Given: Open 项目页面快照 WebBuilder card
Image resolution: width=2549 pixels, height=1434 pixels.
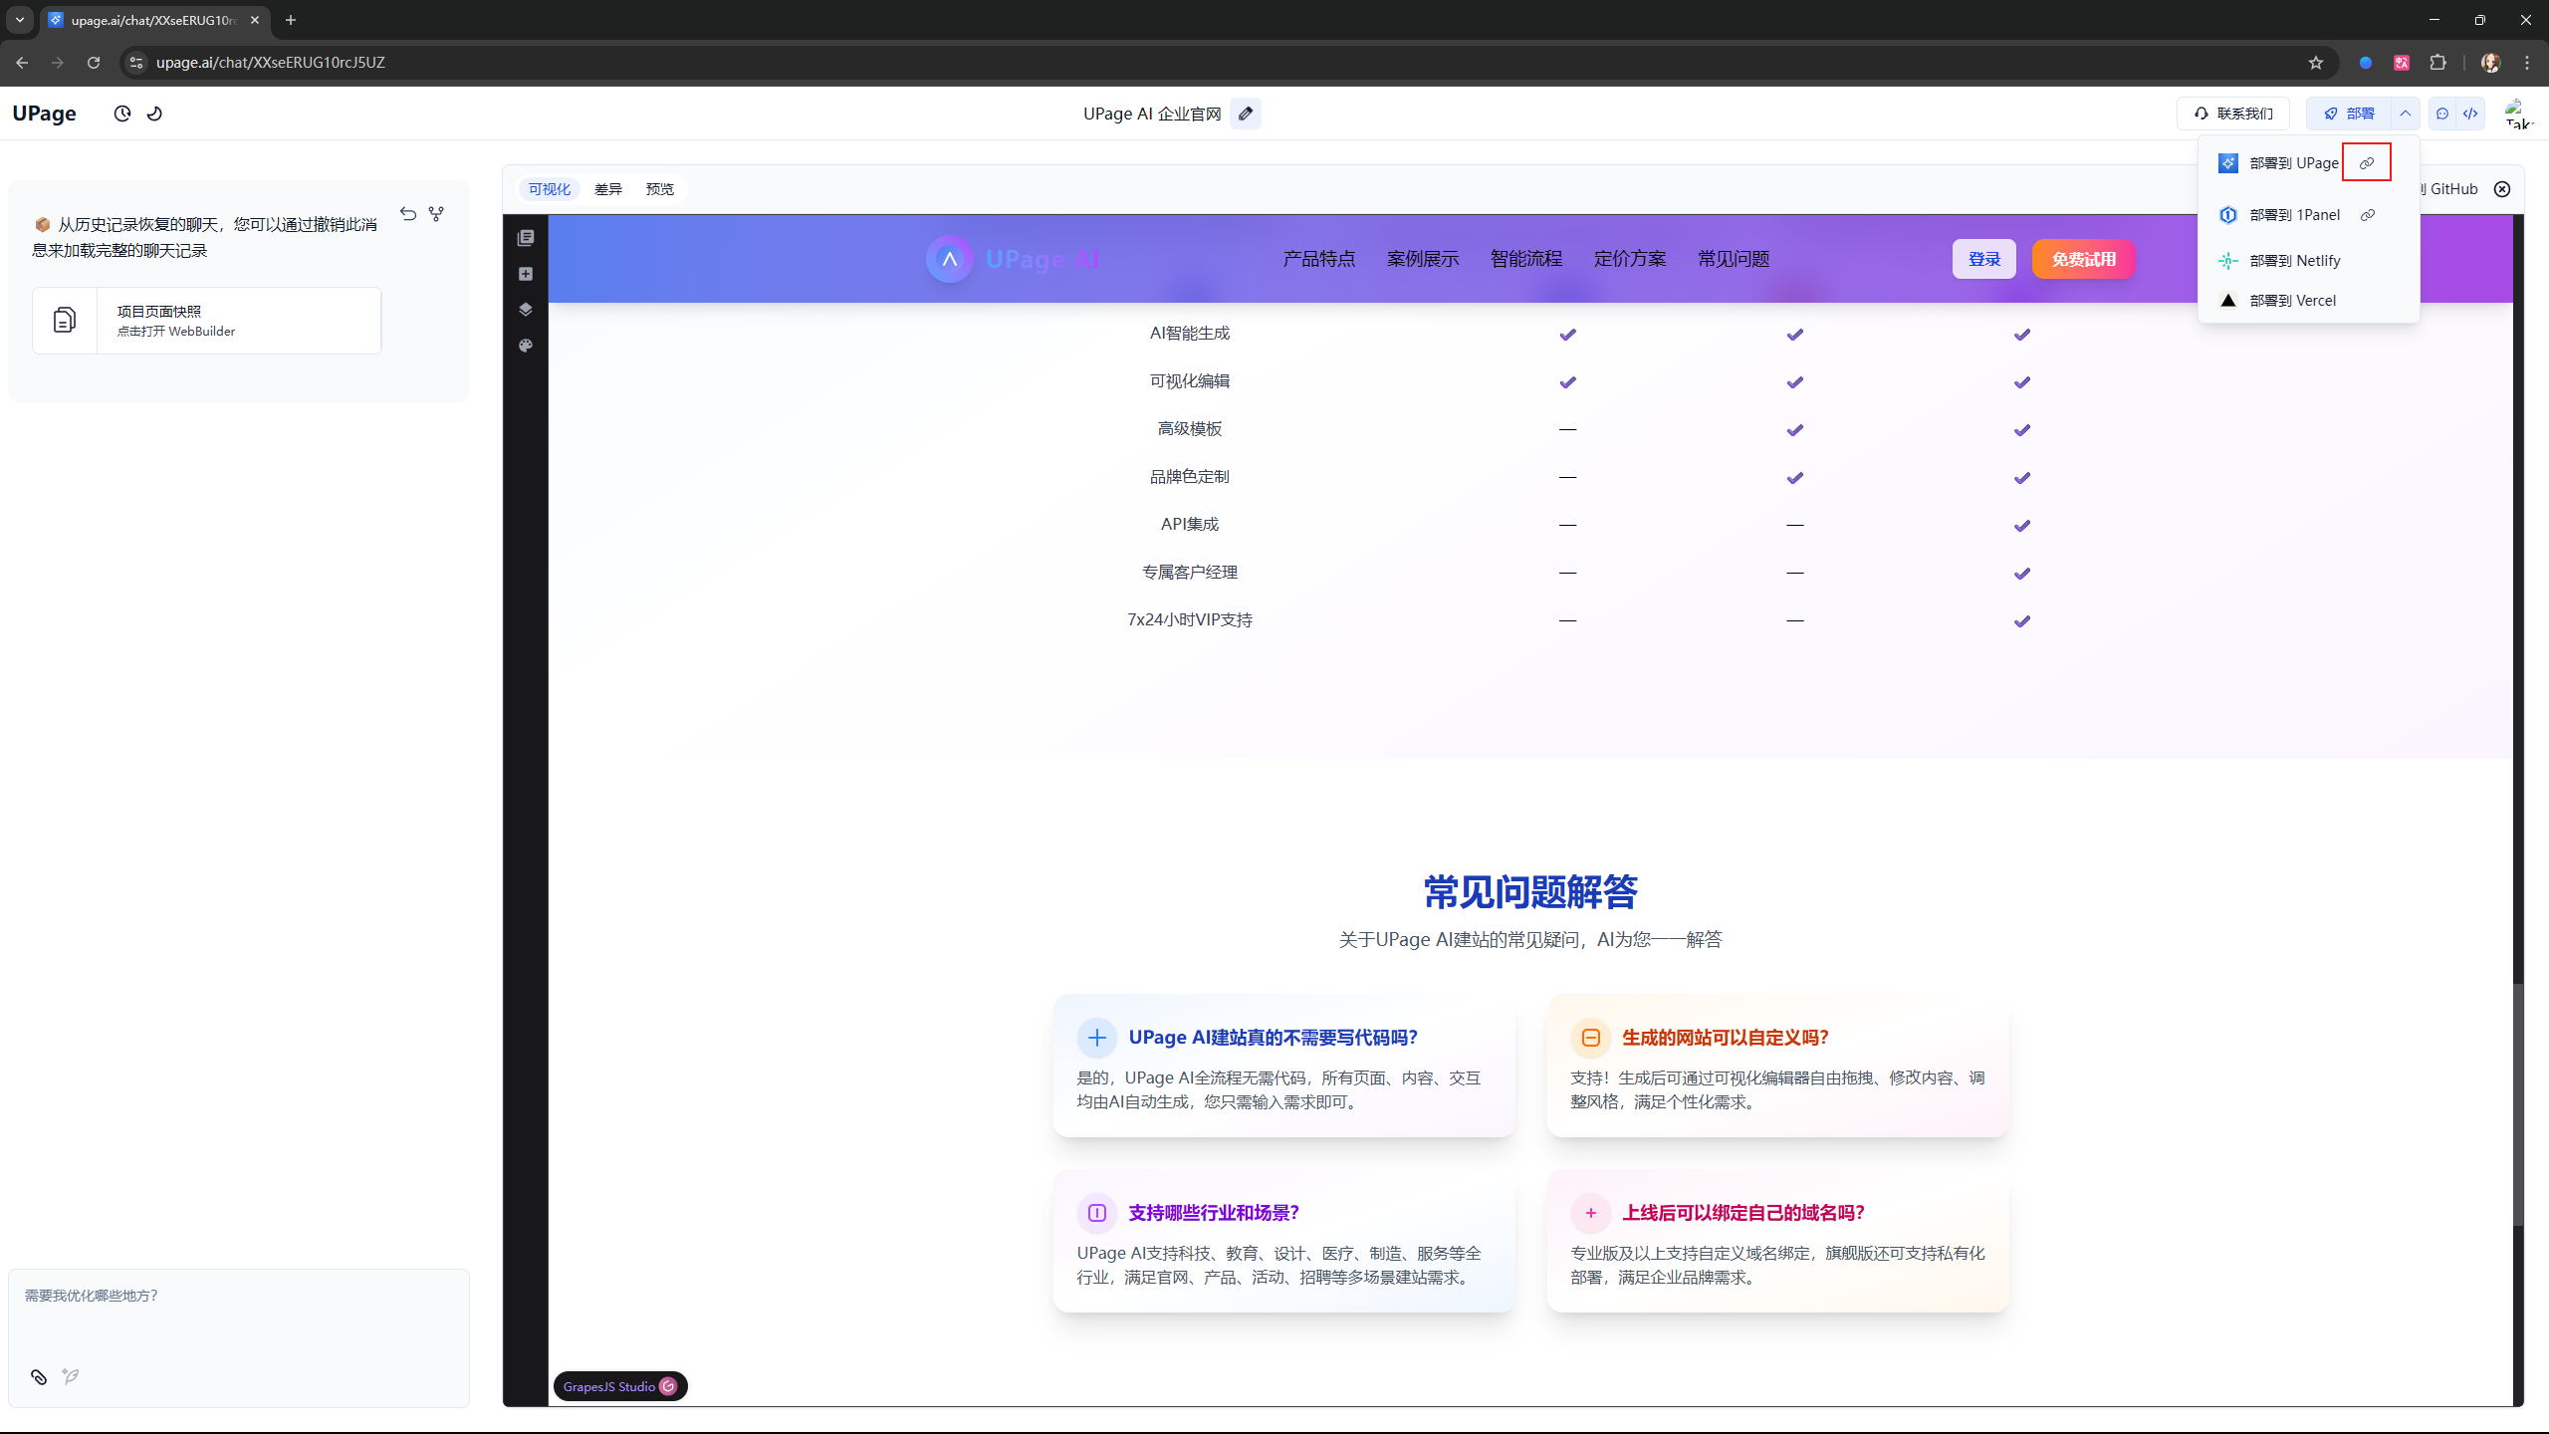Looking at the screenshot, I should (x=207, y=321).
